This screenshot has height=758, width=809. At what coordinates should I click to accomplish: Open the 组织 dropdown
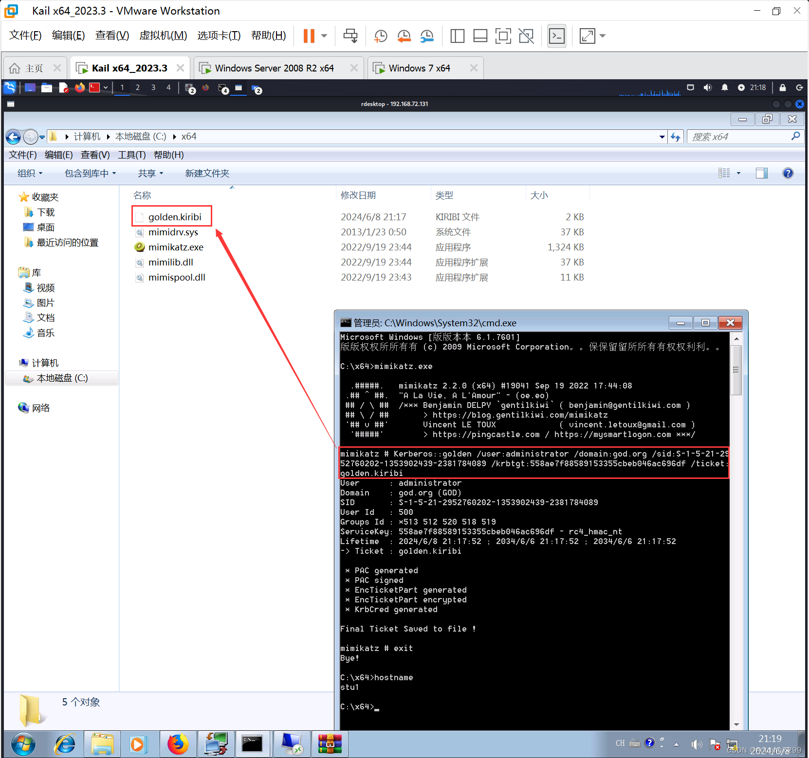pyautogui.click(x=30, y=174)
